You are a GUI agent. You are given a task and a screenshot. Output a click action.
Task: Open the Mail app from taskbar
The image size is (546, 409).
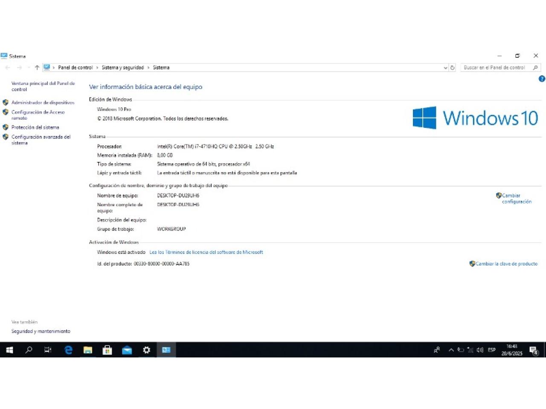(127, 350)
